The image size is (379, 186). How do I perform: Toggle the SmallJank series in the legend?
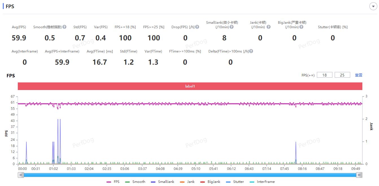pos(162,182)
